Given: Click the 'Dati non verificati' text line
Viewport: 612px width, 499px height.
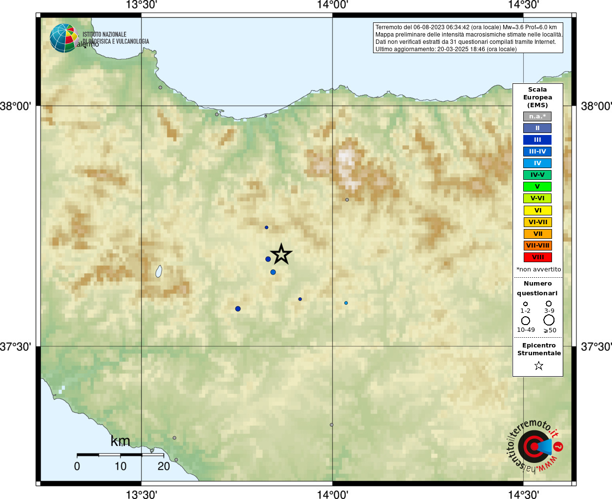Looking at the screenshot, I should coord(465,42).
